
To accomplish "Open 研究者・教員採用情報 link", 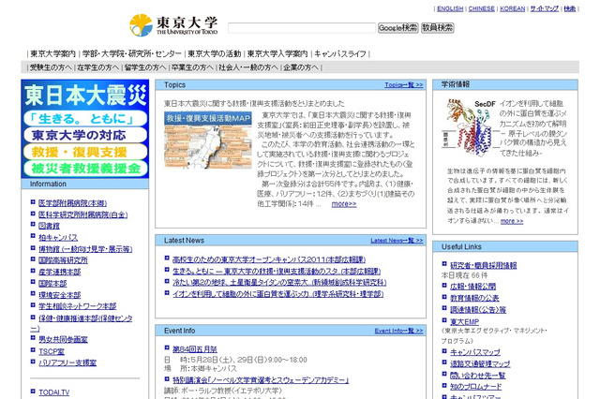I will (x=484, y=266).
